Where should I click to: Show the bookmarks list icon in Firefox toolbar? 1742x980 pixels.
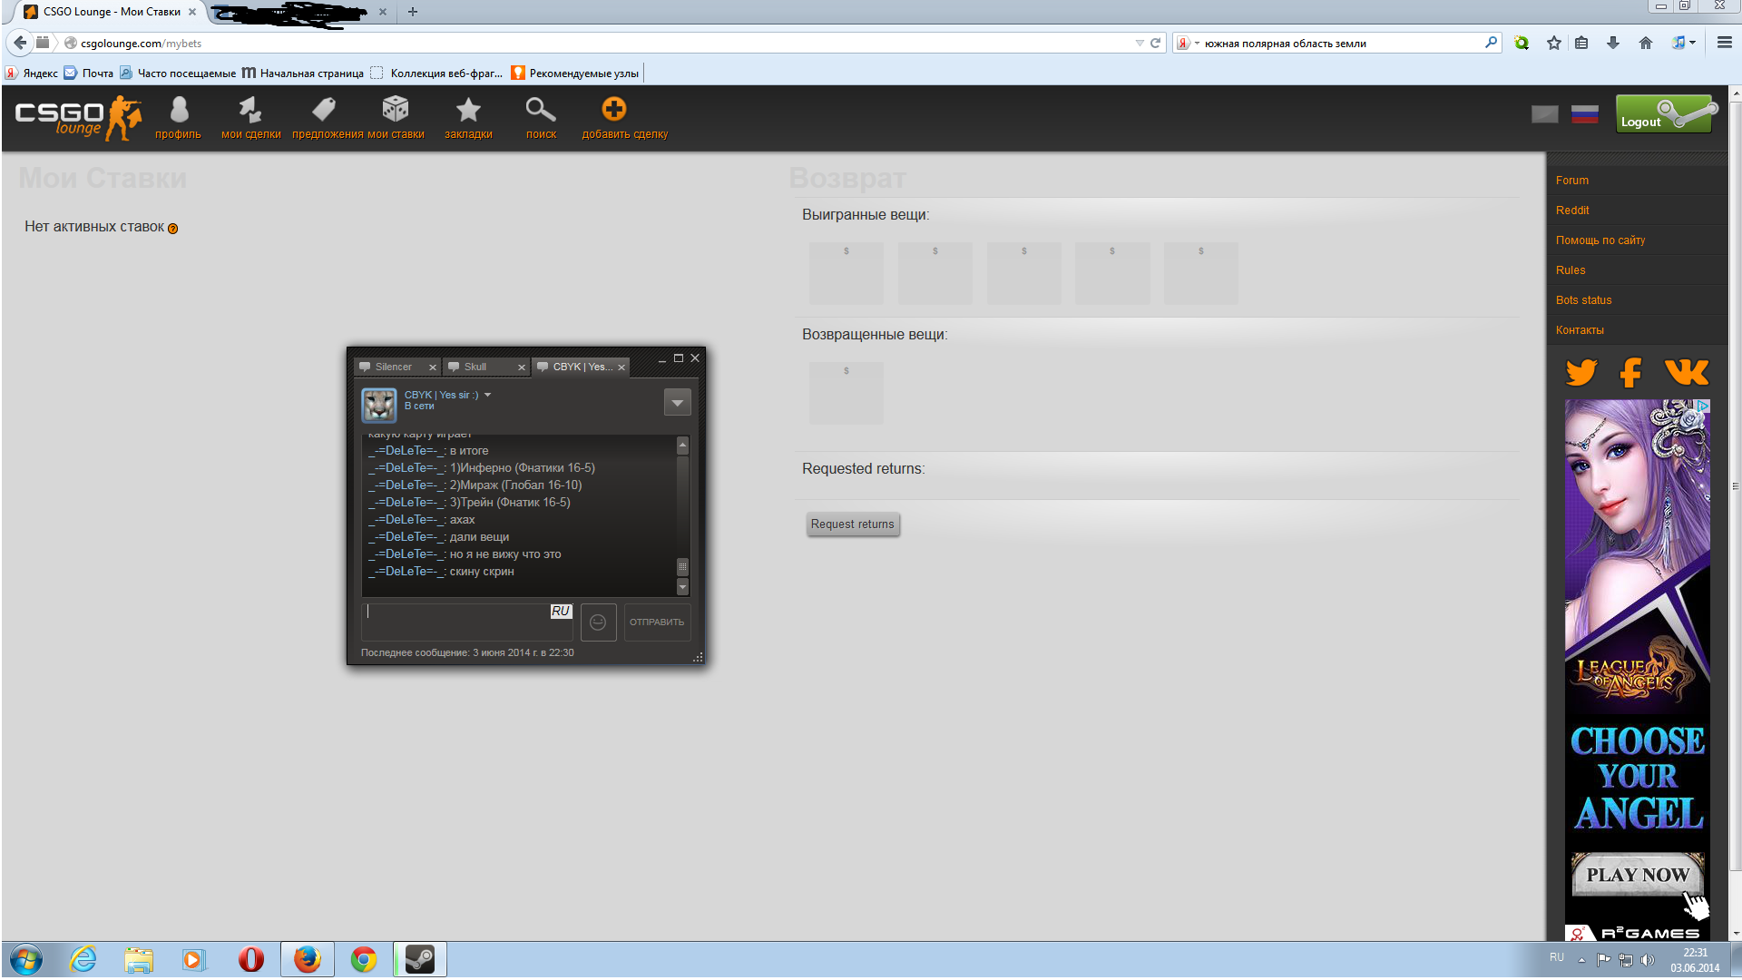point(1581,43)
